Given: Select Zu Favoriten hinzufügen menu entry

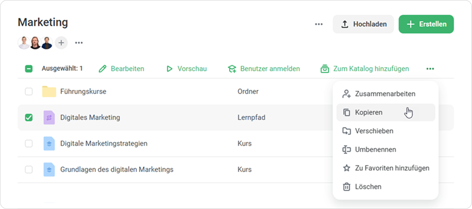Looking at the screenshot, I should tap(392, 168).
